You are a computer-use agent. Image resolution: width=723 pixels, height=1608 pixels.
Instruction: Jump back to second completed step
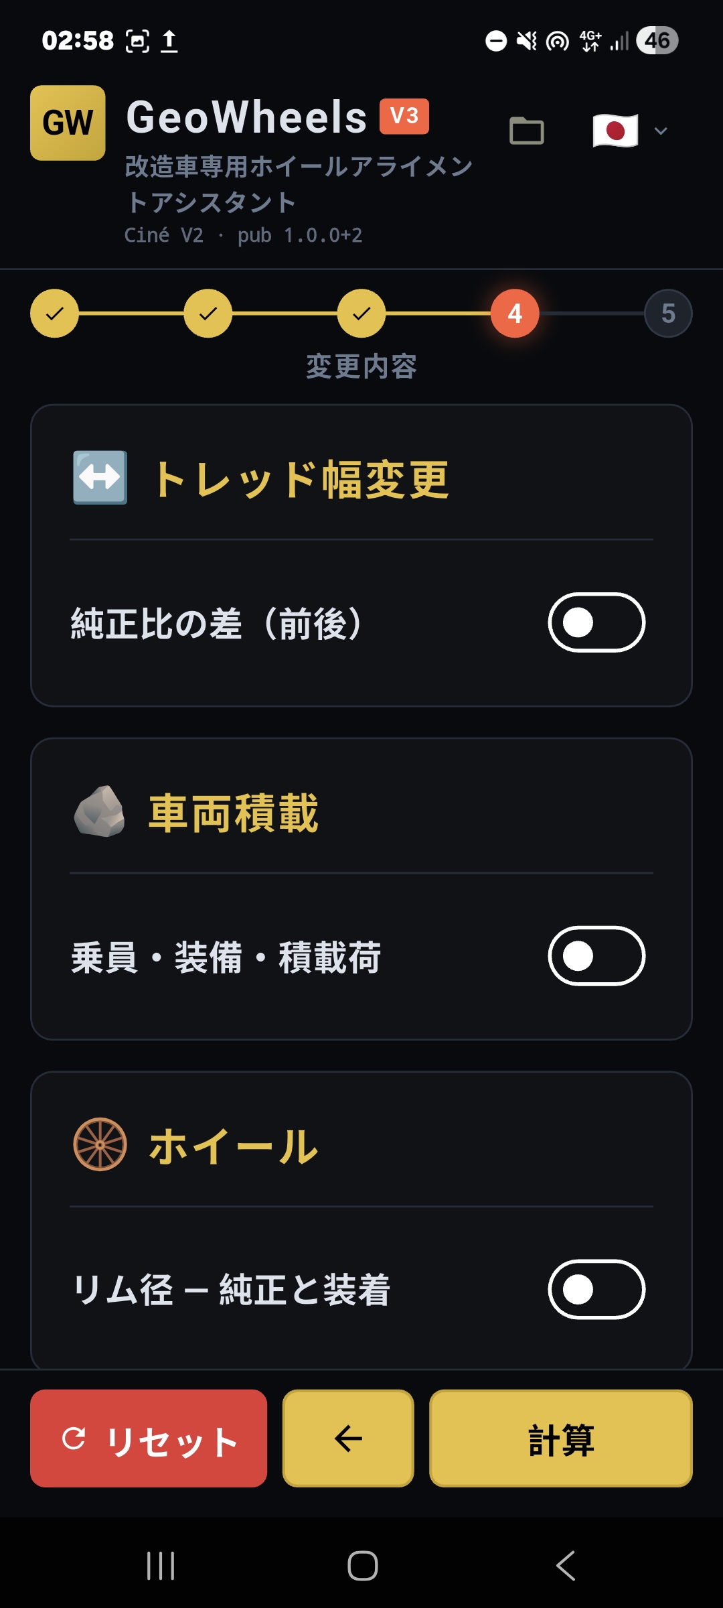point(208,313)
